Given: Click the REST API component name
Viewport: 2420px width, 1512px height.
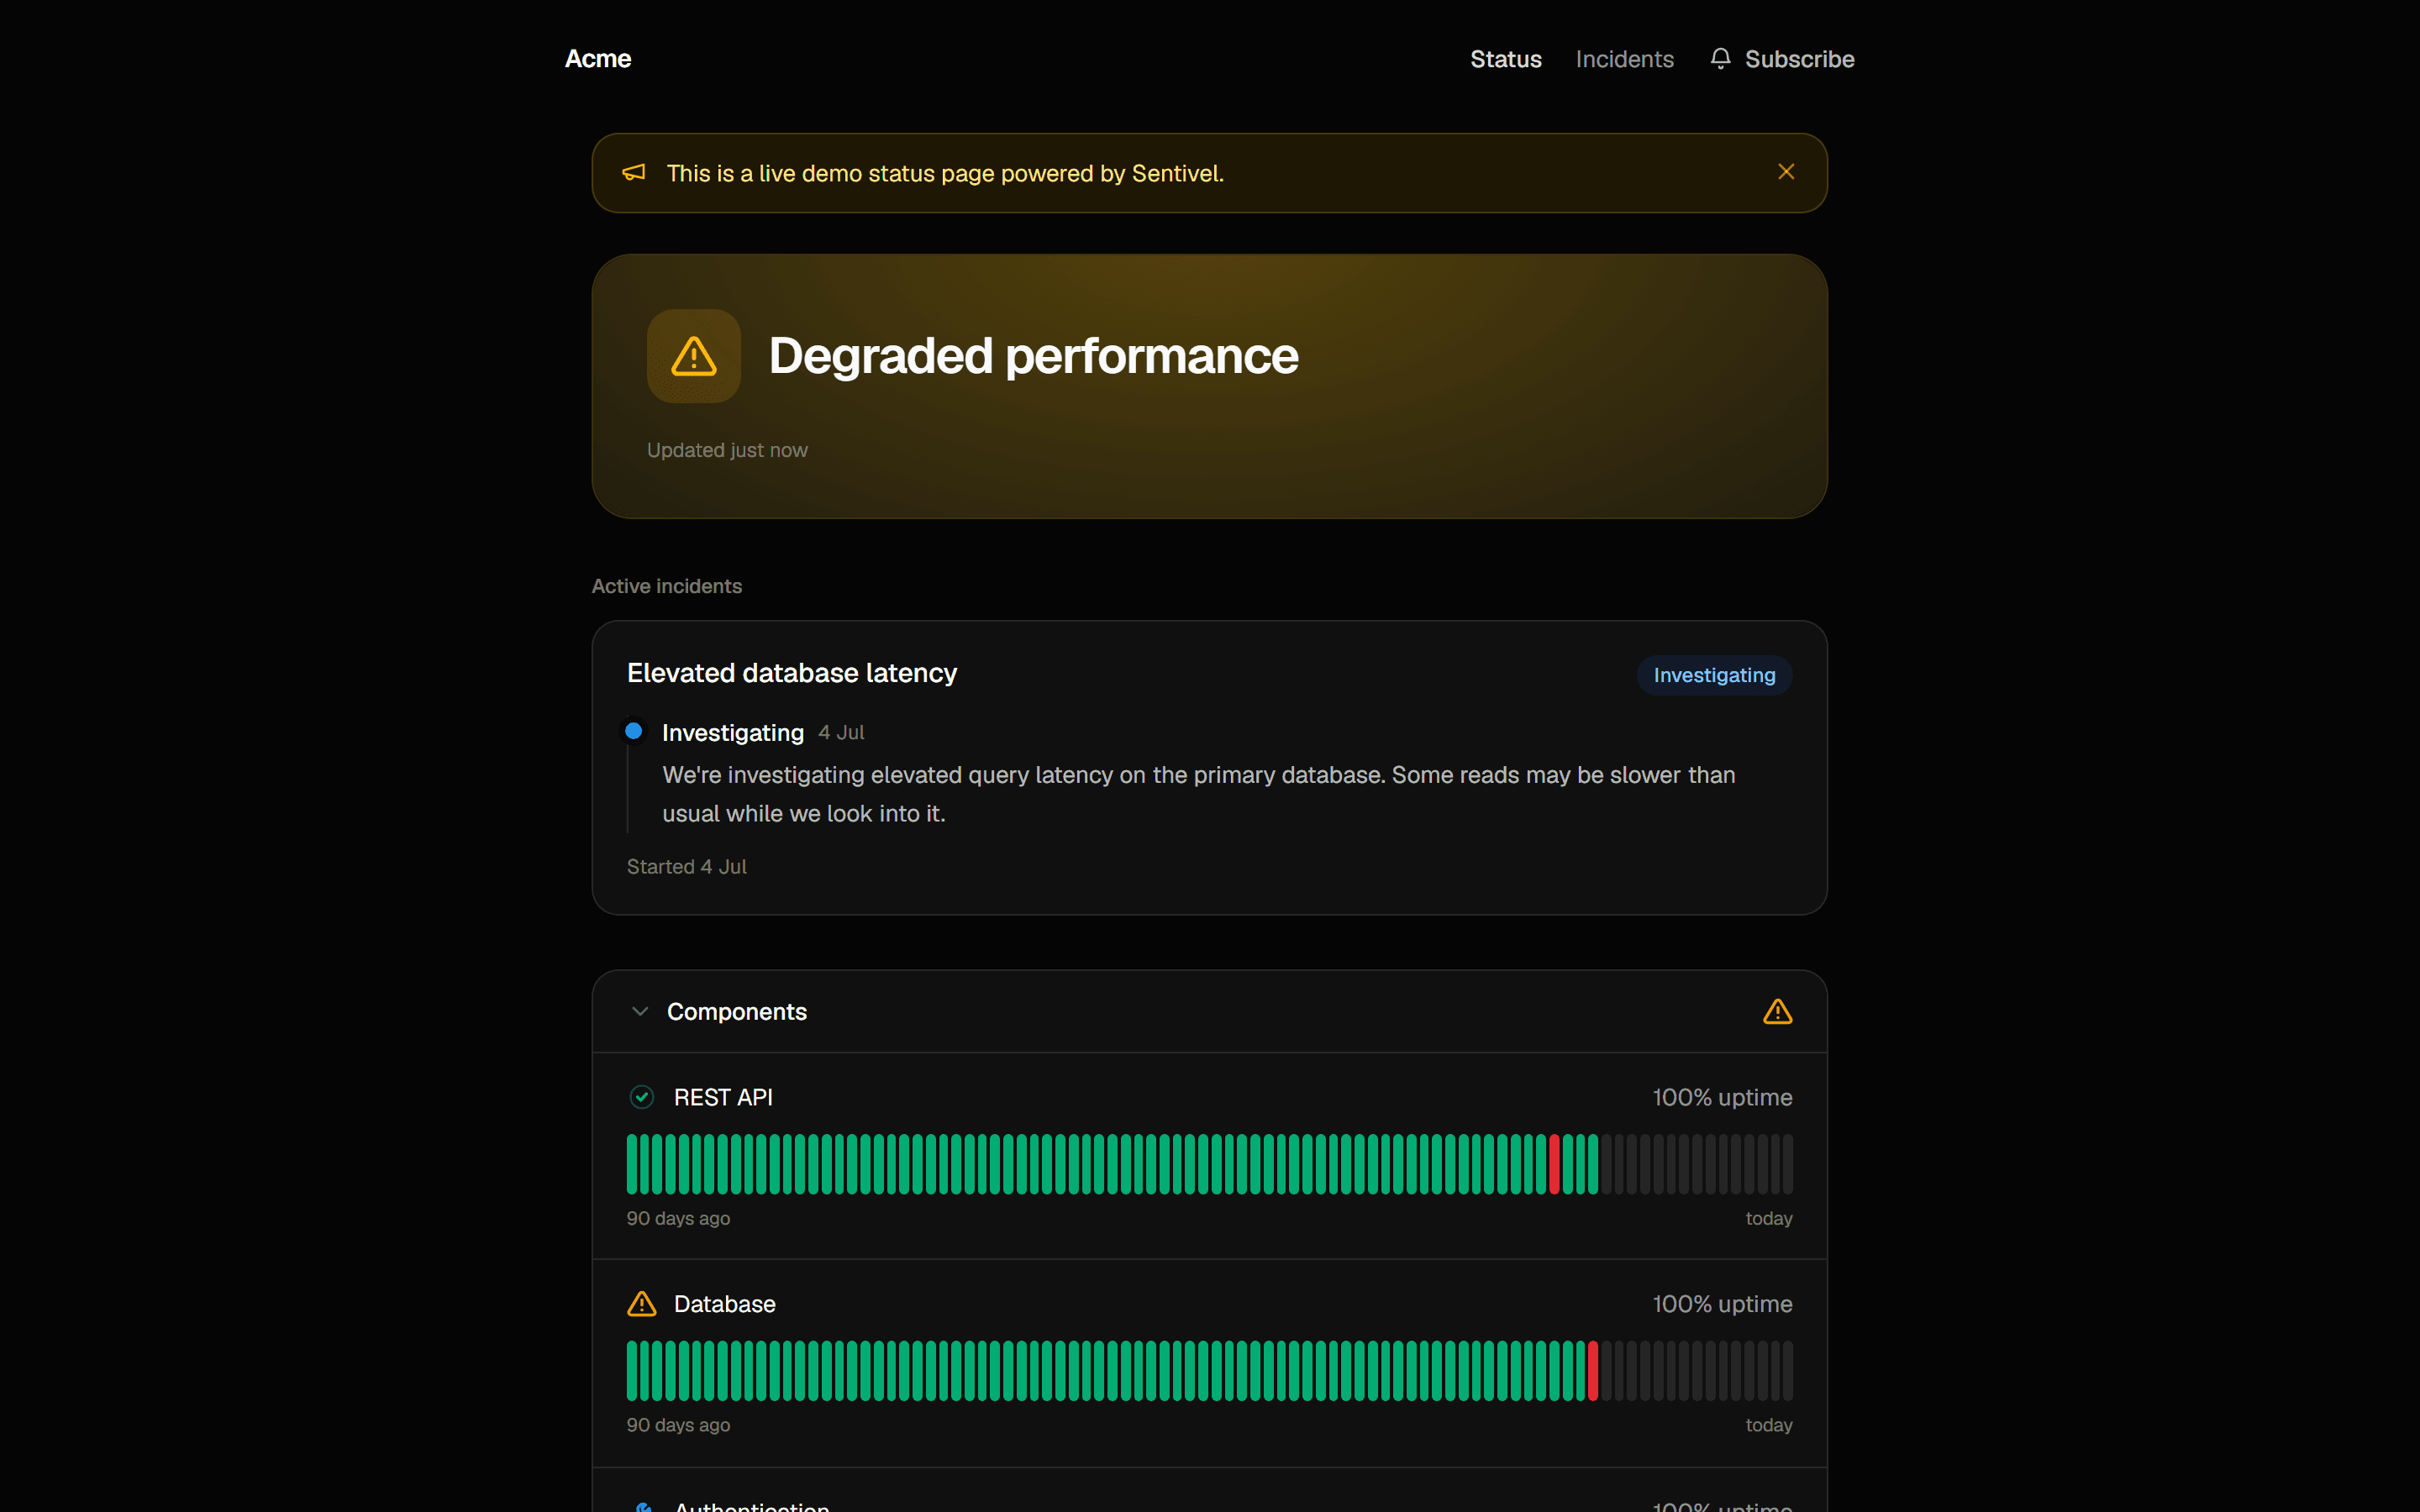Looking at the screenshot, I should (723, 1097).
